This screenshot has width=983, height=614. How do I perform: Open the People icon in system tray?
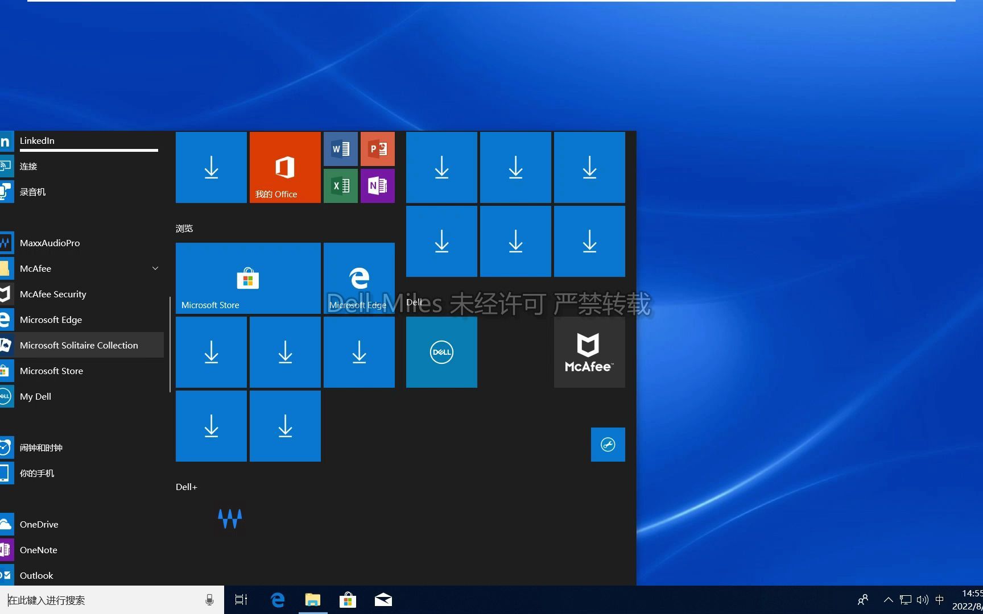click(x=863, y=600)
